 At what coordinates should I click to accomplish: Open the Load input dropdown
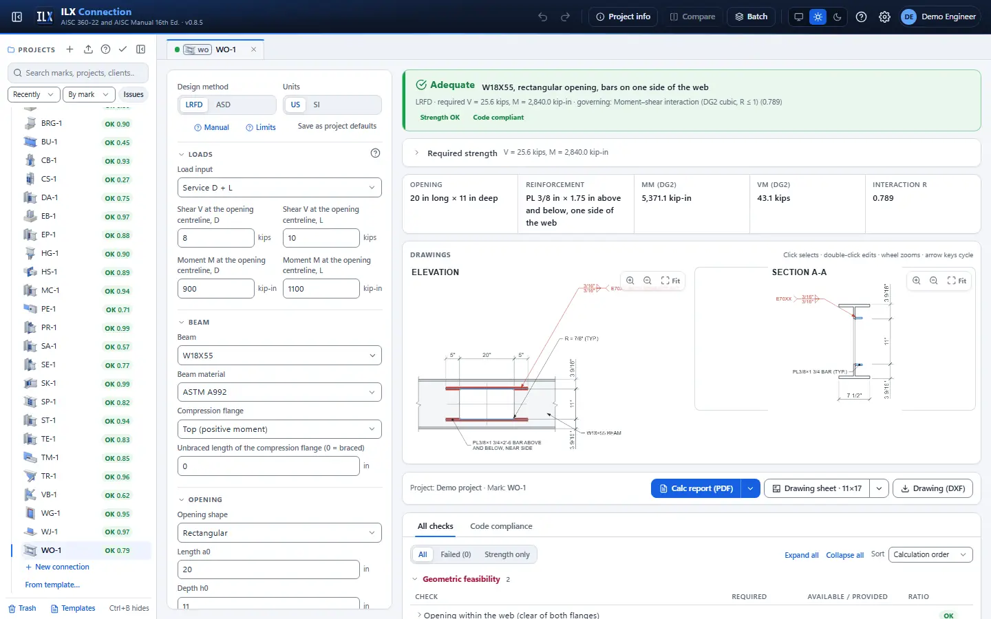click(279, 188)
